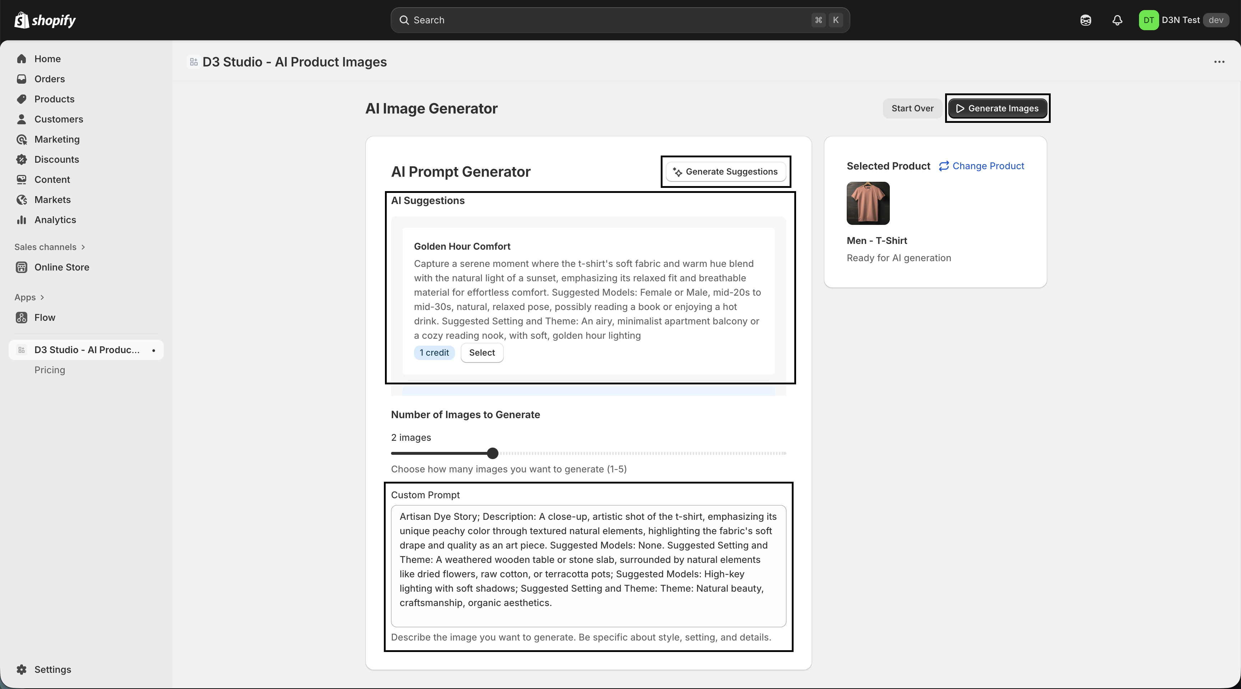Expand the Sales channels section
The image size is (1241, 689).
point(50,247)
